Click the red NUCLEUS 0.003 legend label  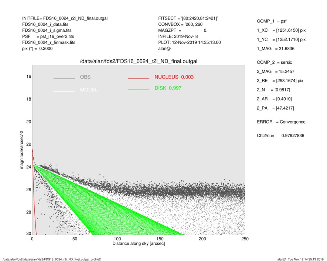(174, 77)
